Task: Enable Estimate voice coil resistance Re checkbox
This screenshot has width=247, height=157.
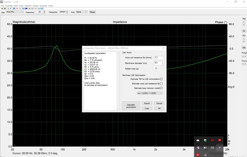Action: tap(161, 83)
